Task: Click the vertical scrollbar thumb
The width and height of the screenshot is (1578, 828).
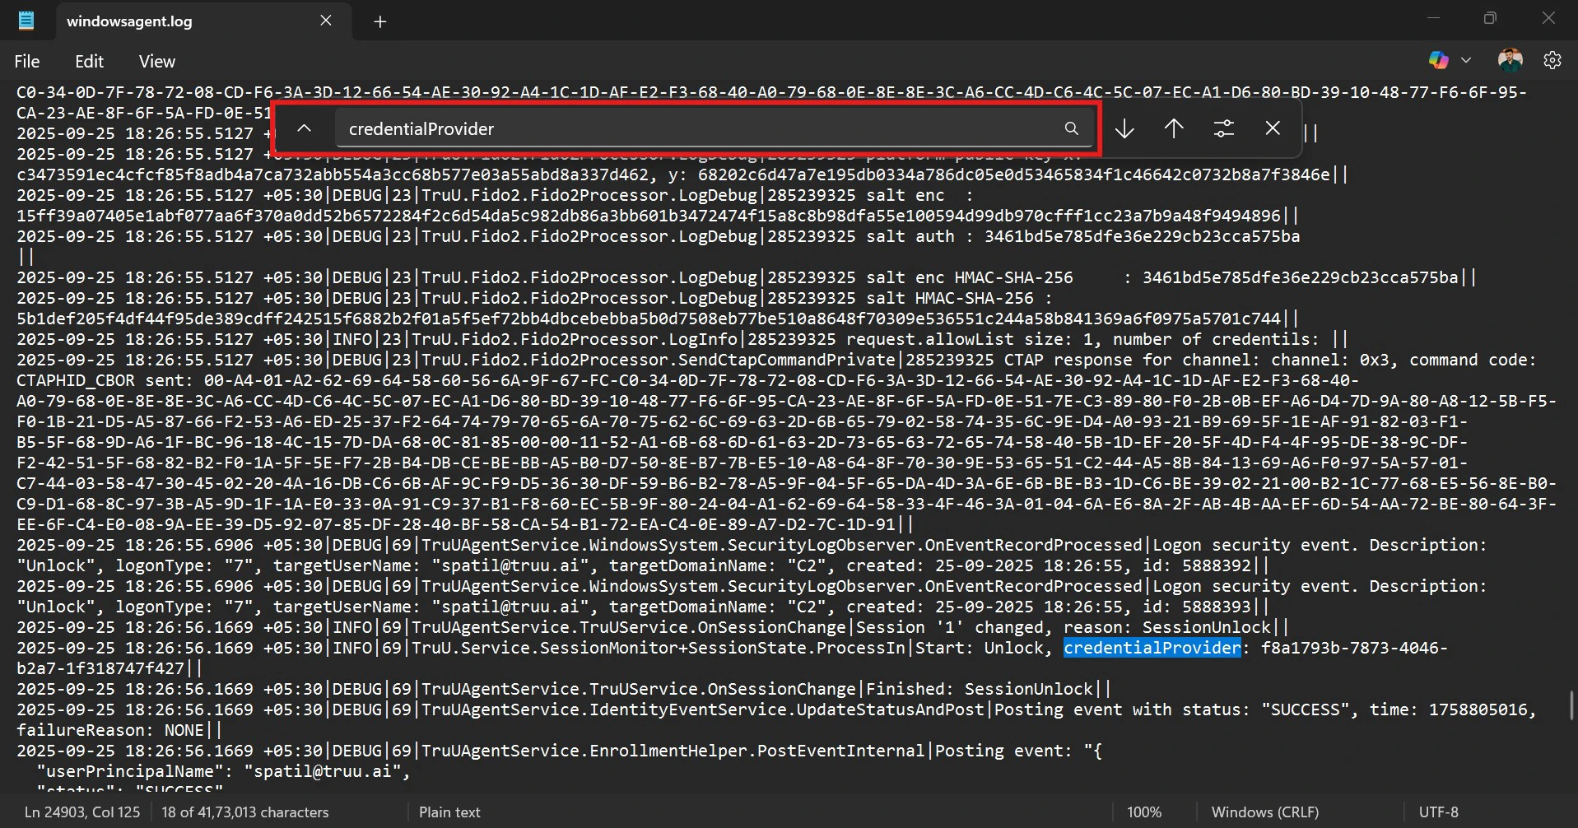Action: click(x=1572, y=705)
